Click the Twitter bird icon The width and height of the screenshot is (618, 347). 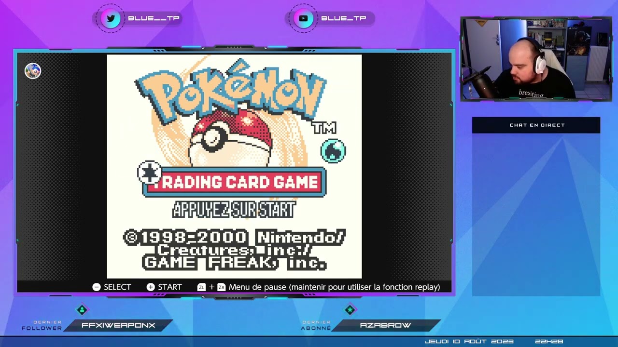(x=111, y=18)
